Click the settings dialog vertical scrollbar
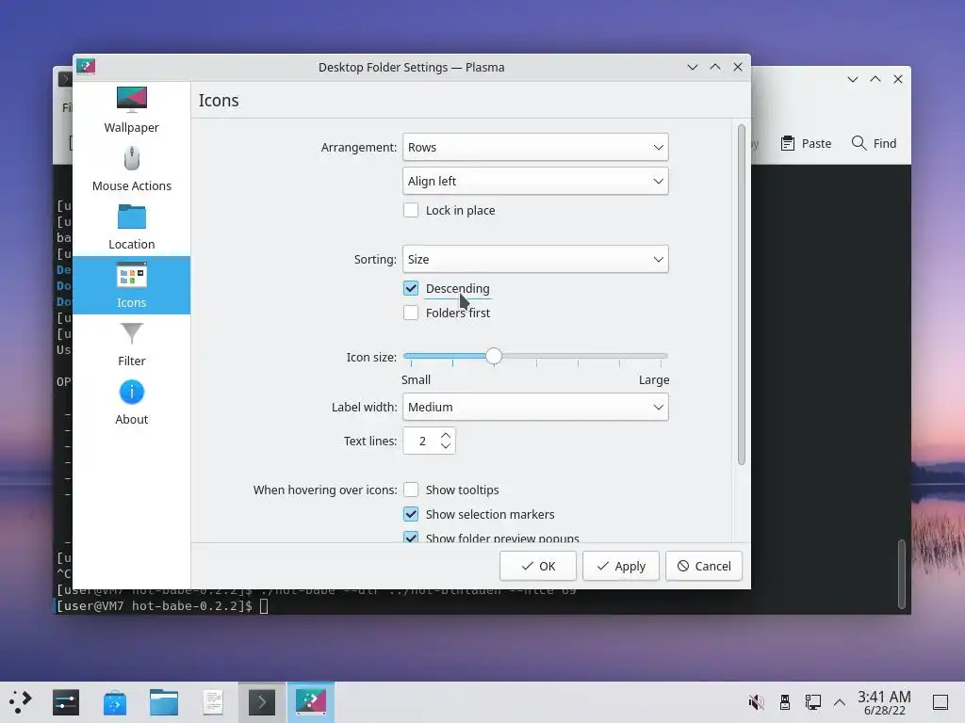Viewport: 965px width, 723px height. tap(742, 295)
